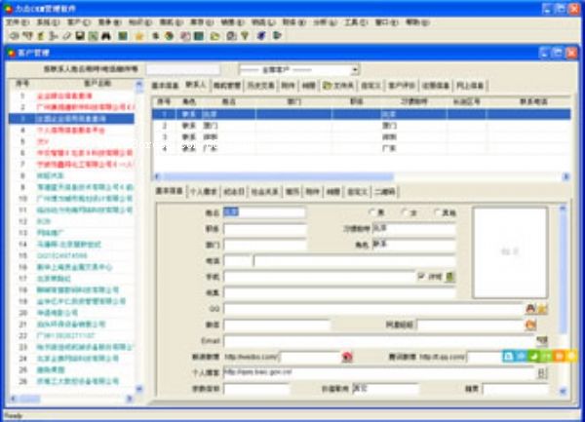Click the floppy disk save toolbar icon
The image size is (585, 422).
[80, 36]
